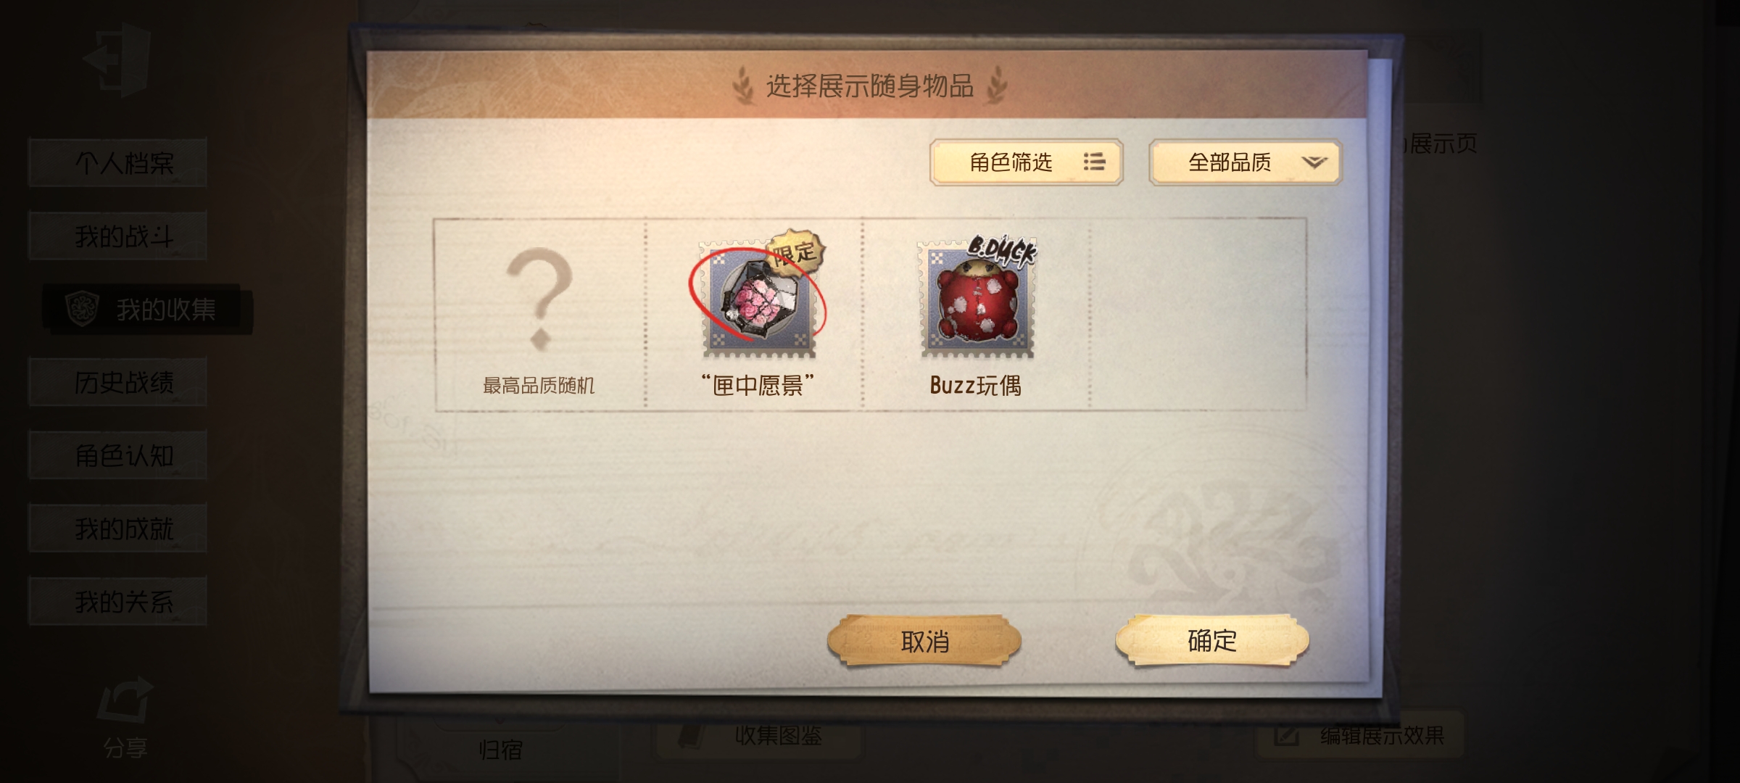Click the list icon in 角色筛选
The height and width of the screenshot is (783, 1740).
(x=1094, y=162)
